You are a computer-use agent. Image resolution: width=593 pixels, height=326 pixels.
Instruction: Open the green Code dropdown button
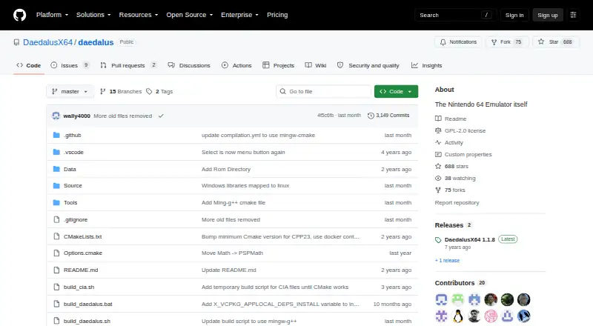pyautogui.click(x=396, y=92)
